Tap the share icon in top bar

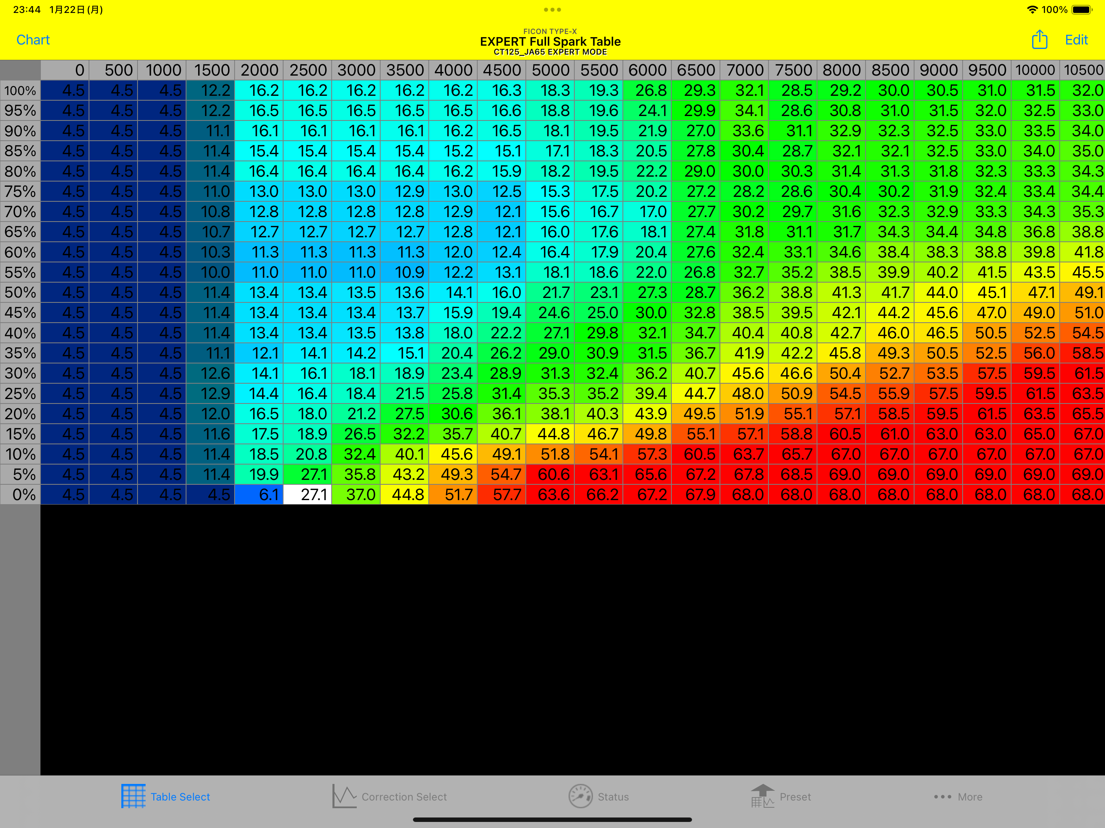1039,40
